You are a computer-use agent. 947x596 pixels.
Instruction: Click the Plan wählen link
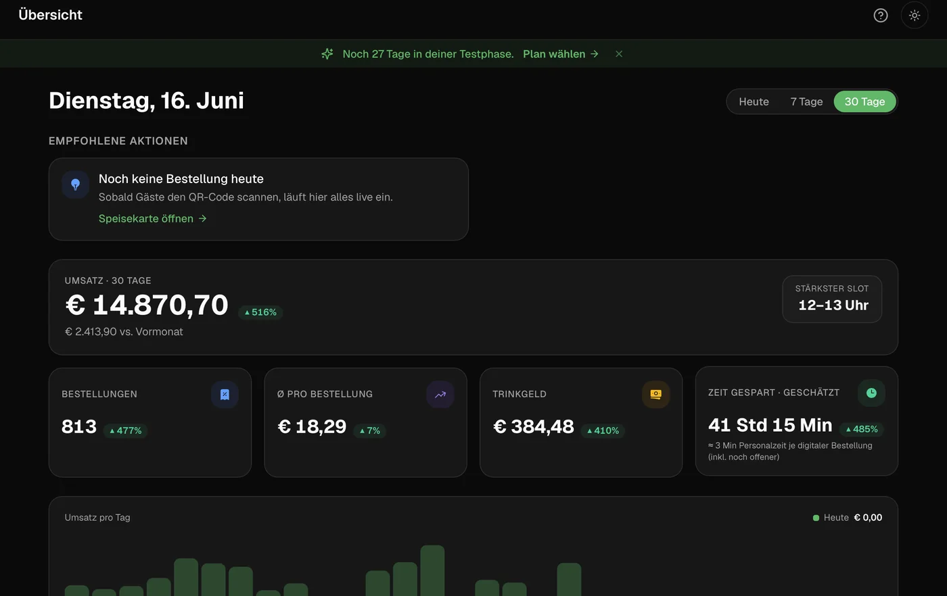[561, 54]
